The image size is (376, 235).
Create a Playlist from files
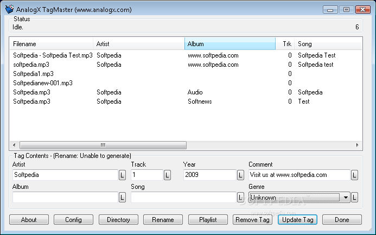coord(208,220)
